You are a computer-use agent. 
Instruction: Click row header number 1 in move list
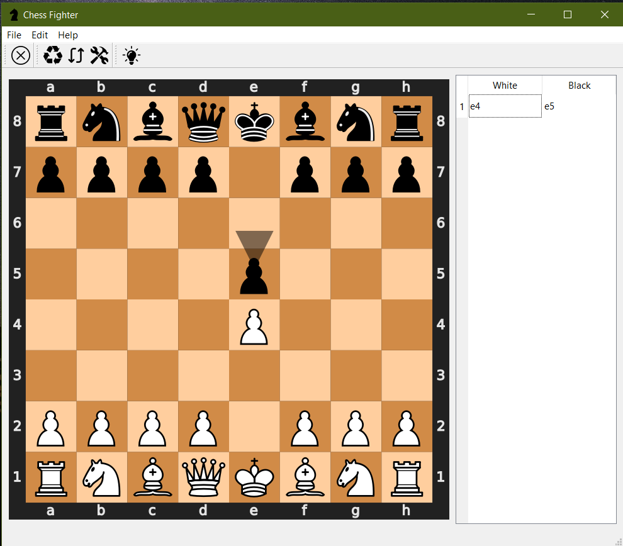point(462,106)
